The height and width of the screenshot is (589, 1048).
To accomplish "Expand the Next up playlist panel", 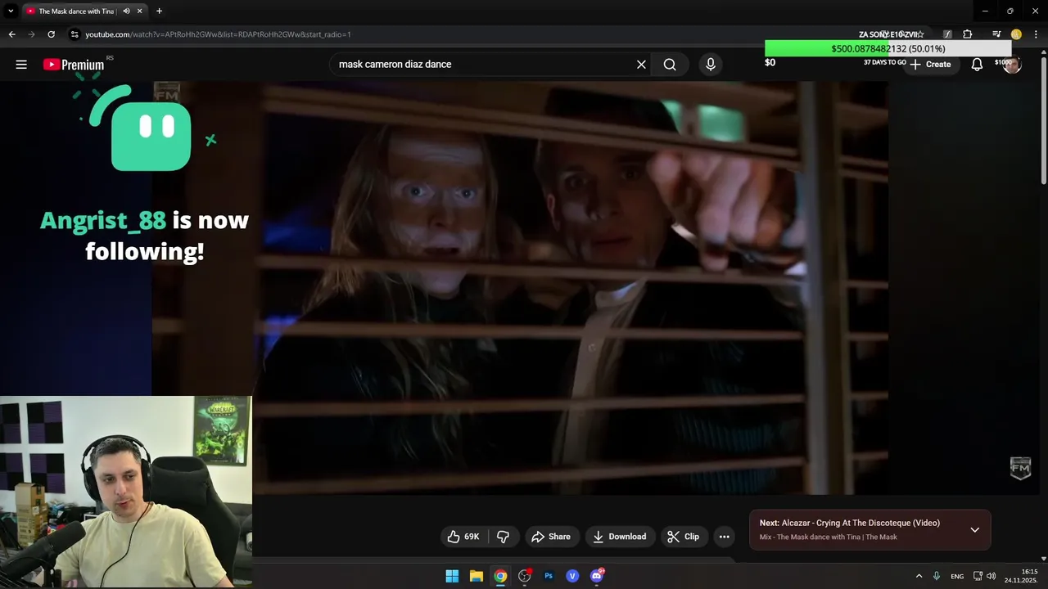I will tap(974, 529).
